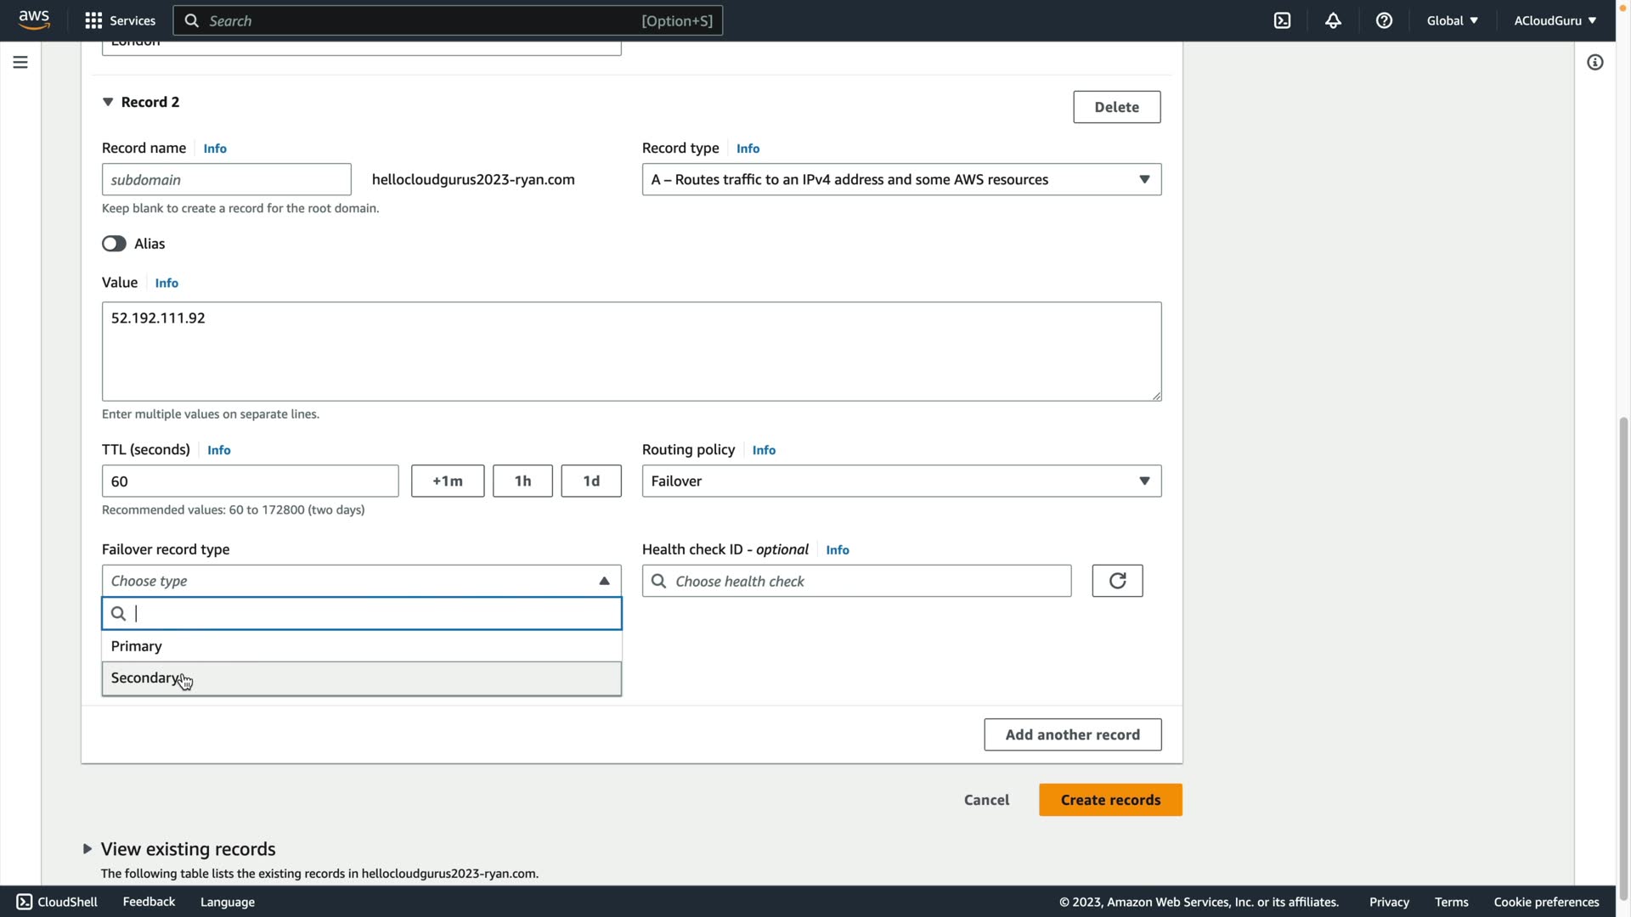Open the hamburger side navigation menu
The image size is (1631, 917).
pyautogui.click(x=20, y=62)
